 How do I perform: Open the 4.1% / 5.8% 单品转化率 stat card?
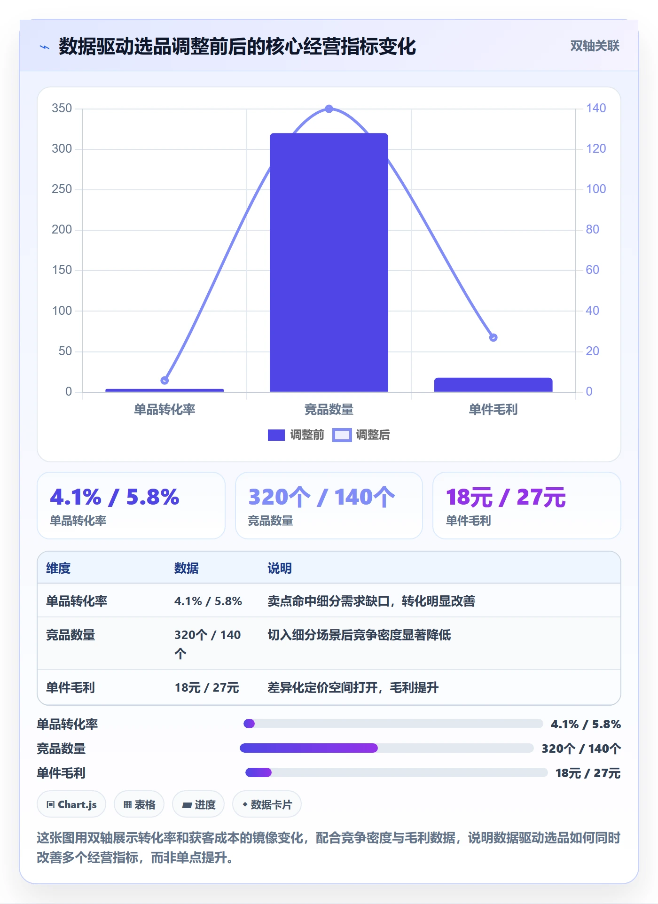131,506
